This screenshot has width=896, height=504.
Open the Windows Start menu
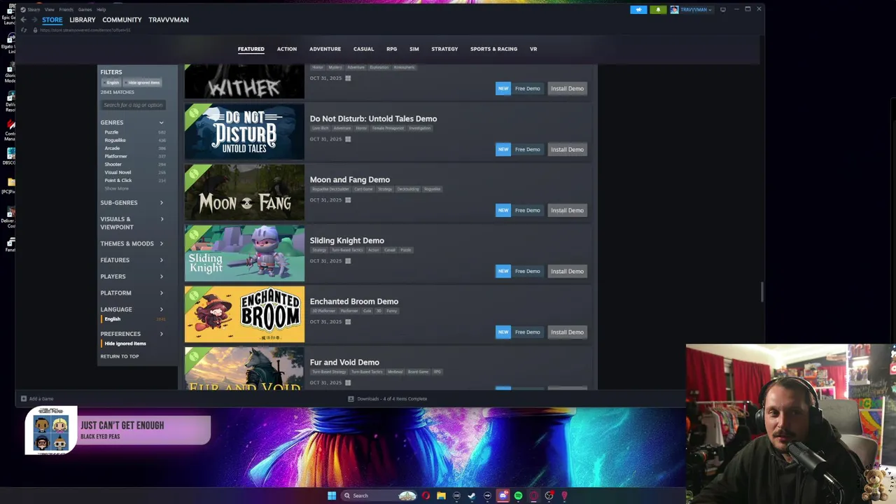(332, 496)
